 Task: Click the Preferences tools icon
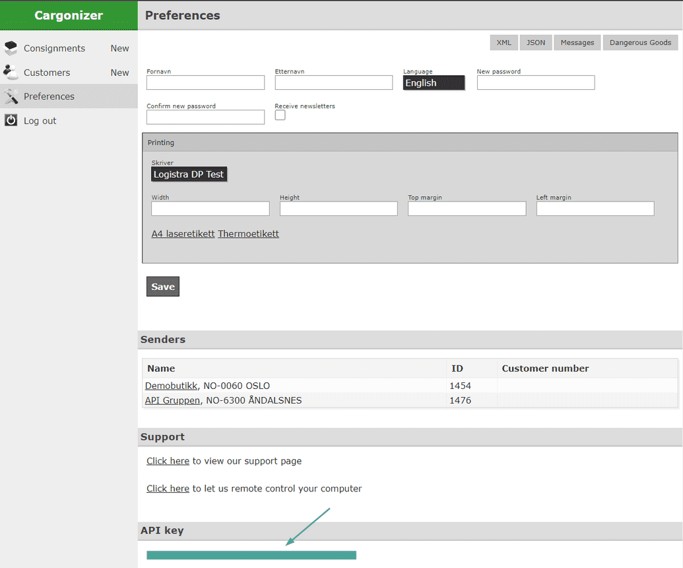(11, 96)
